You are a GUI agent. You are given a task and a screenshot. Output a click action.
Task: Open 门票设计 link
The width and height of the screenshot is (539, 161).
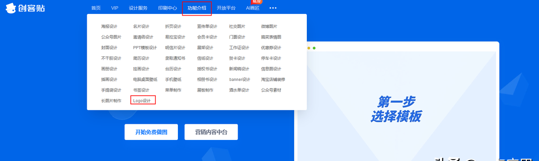pos(237,37)
